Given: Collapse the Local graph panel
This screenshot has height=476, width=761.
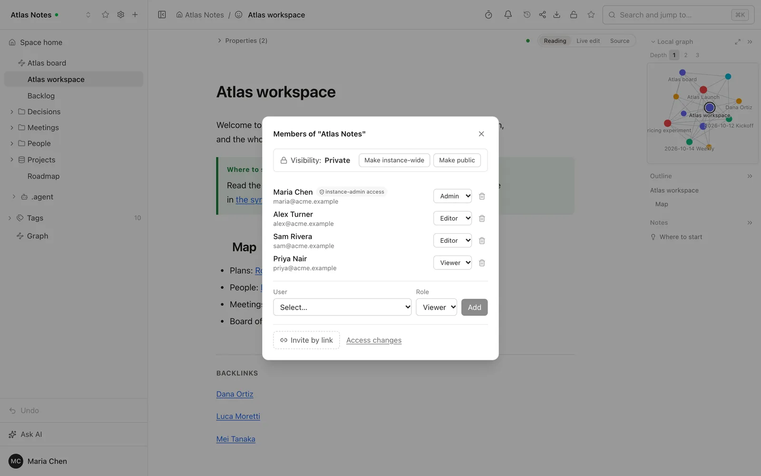Looking at the screenshot, I should (x=750, y=42).
